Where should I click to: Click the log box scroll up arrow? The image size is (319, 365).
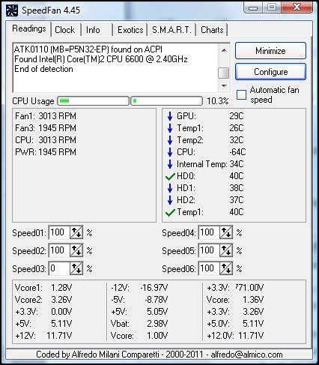(x=224, y=50)
